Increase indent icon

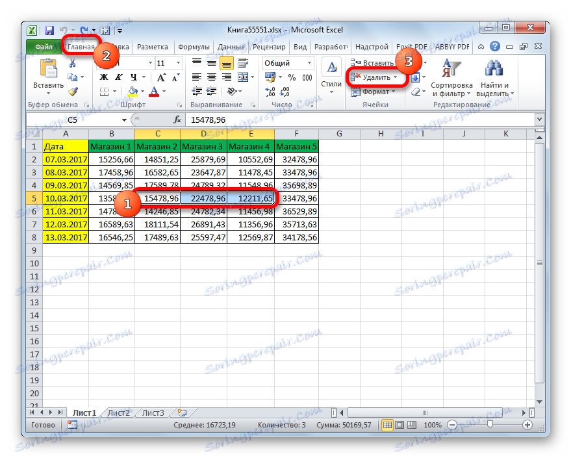point(212,92)
